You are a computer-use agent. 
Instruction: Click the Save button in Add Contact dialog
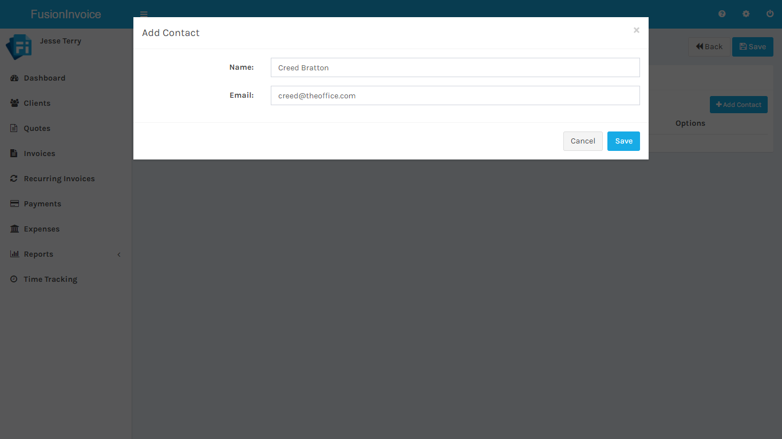(x=623, y=141)
